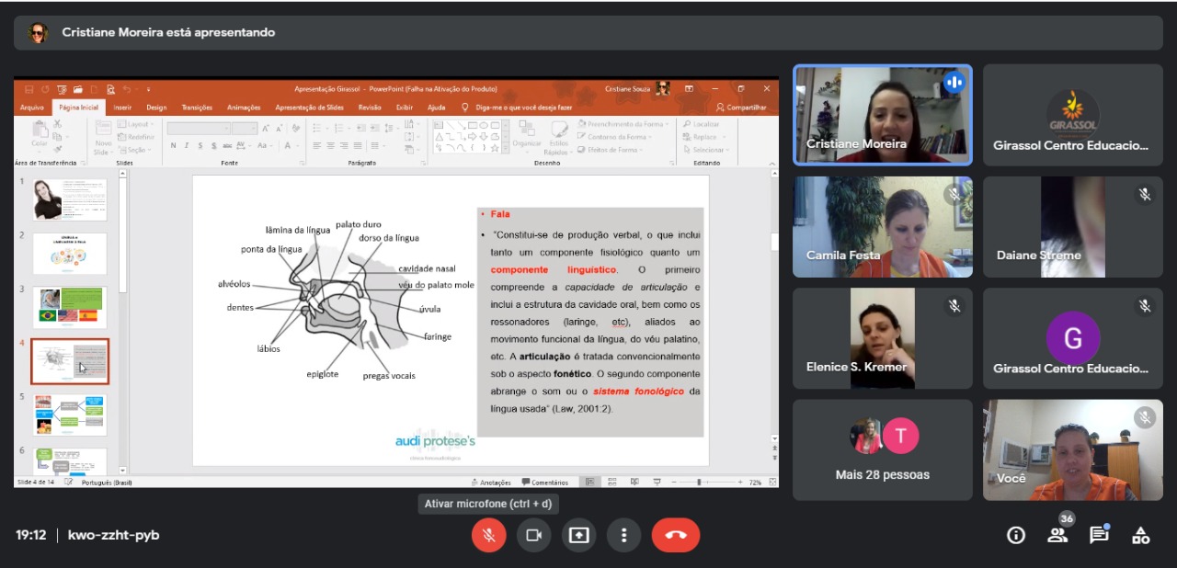Switch to the Inserir ribbon tab
This screenshot has height=568, width=1177.
click(122, 108)
